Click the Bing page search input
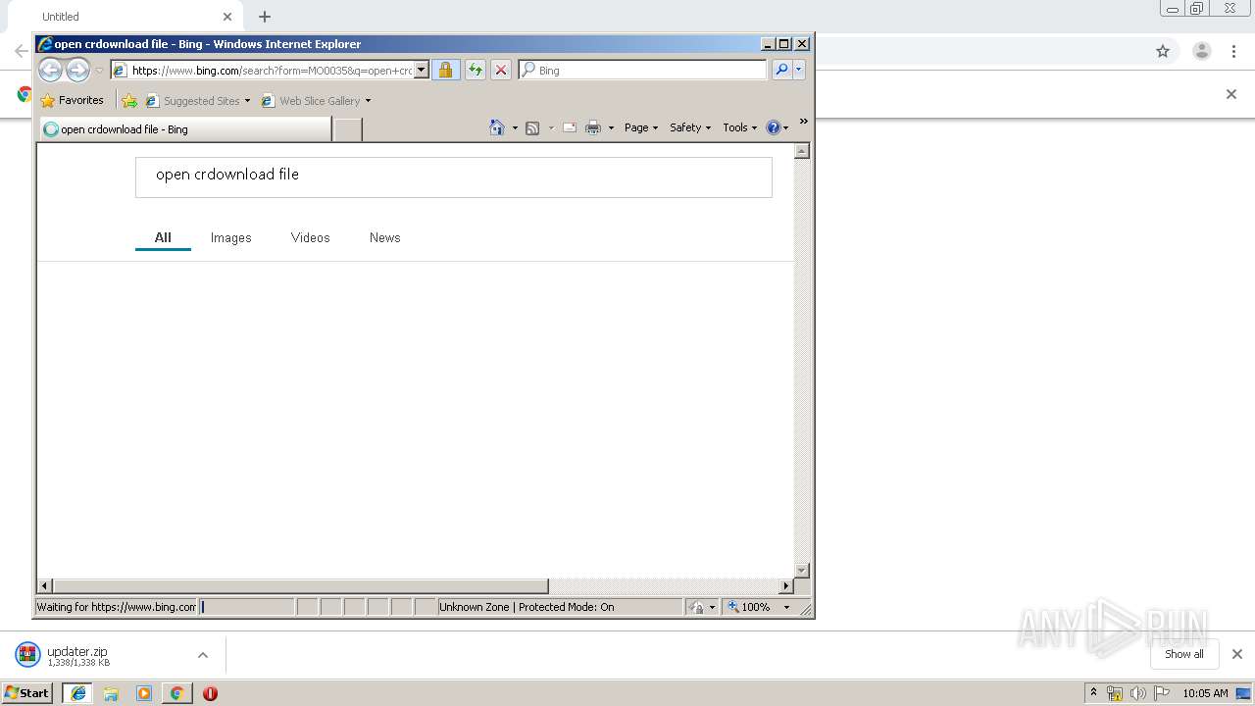This screenshot has width=1255, height=706. 454,176
